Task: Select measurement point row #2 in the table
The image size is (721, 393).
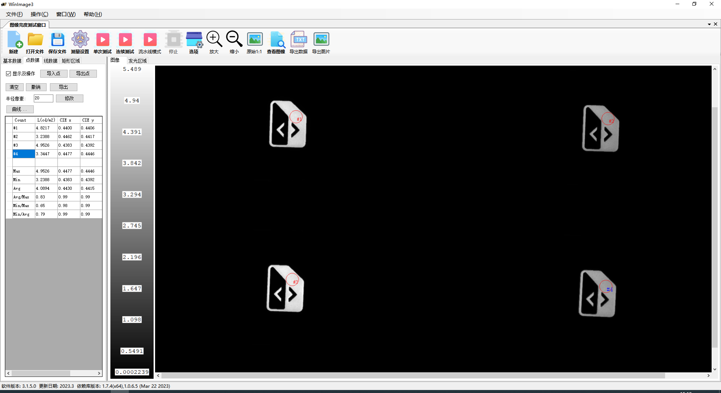Action: pyautogui.click(x=23, y=136)
